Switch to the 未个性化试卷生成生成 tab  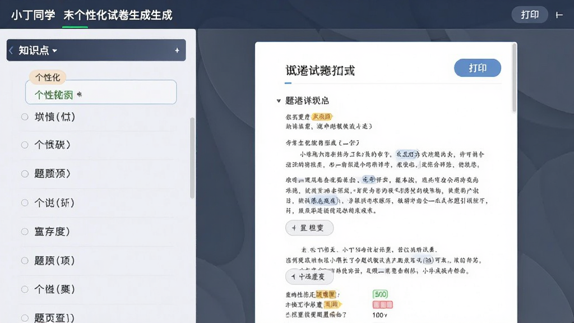[x=118, y=15]
